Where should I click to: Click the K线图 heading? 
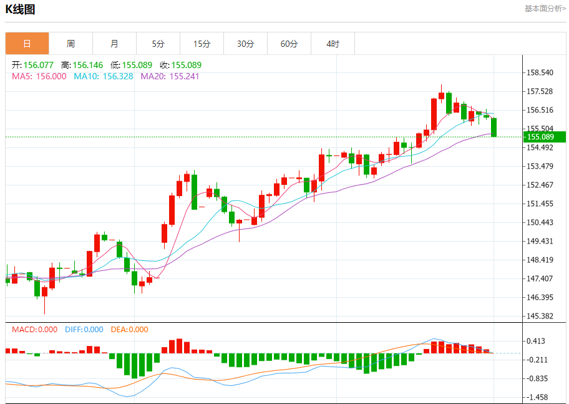click(x=20, y=9)
